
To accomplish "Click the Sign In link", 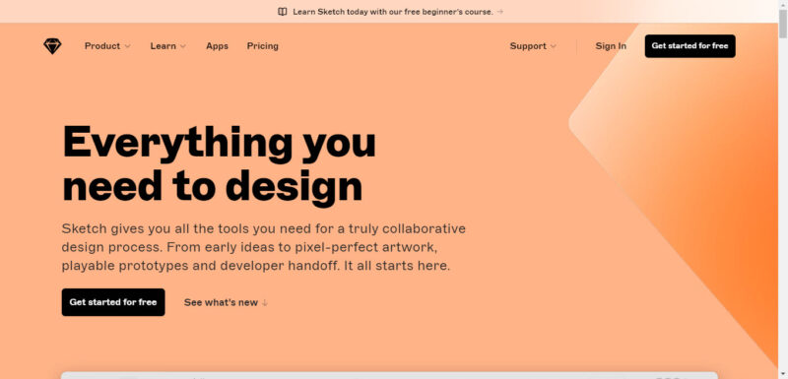I will (x=611, y=46).
